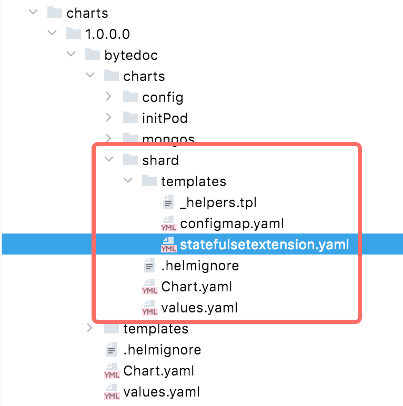Expand the bottom templates folder chevron
This screenshot has height=406, width=403.
point(89,329)
